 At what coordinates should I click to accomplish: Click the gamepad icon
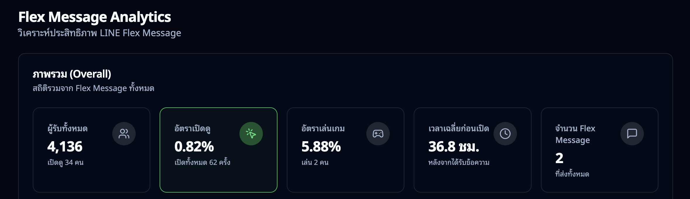(378, 134)
